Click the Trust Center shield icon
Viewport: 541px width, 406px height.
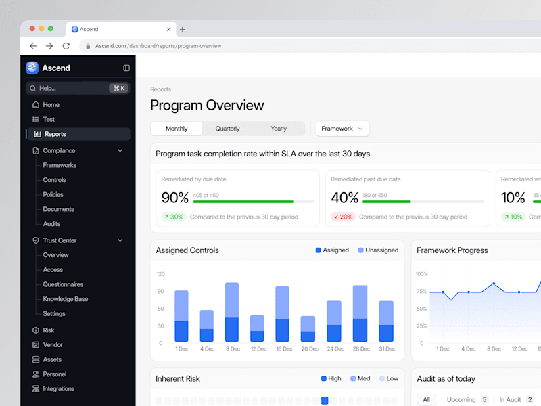click(36, 240)
